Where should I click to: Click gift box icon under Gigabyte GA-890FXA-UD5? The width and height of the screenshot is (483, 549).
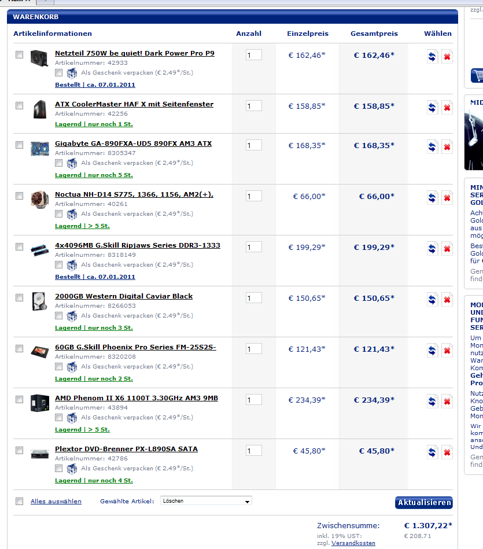coord(72,163)
